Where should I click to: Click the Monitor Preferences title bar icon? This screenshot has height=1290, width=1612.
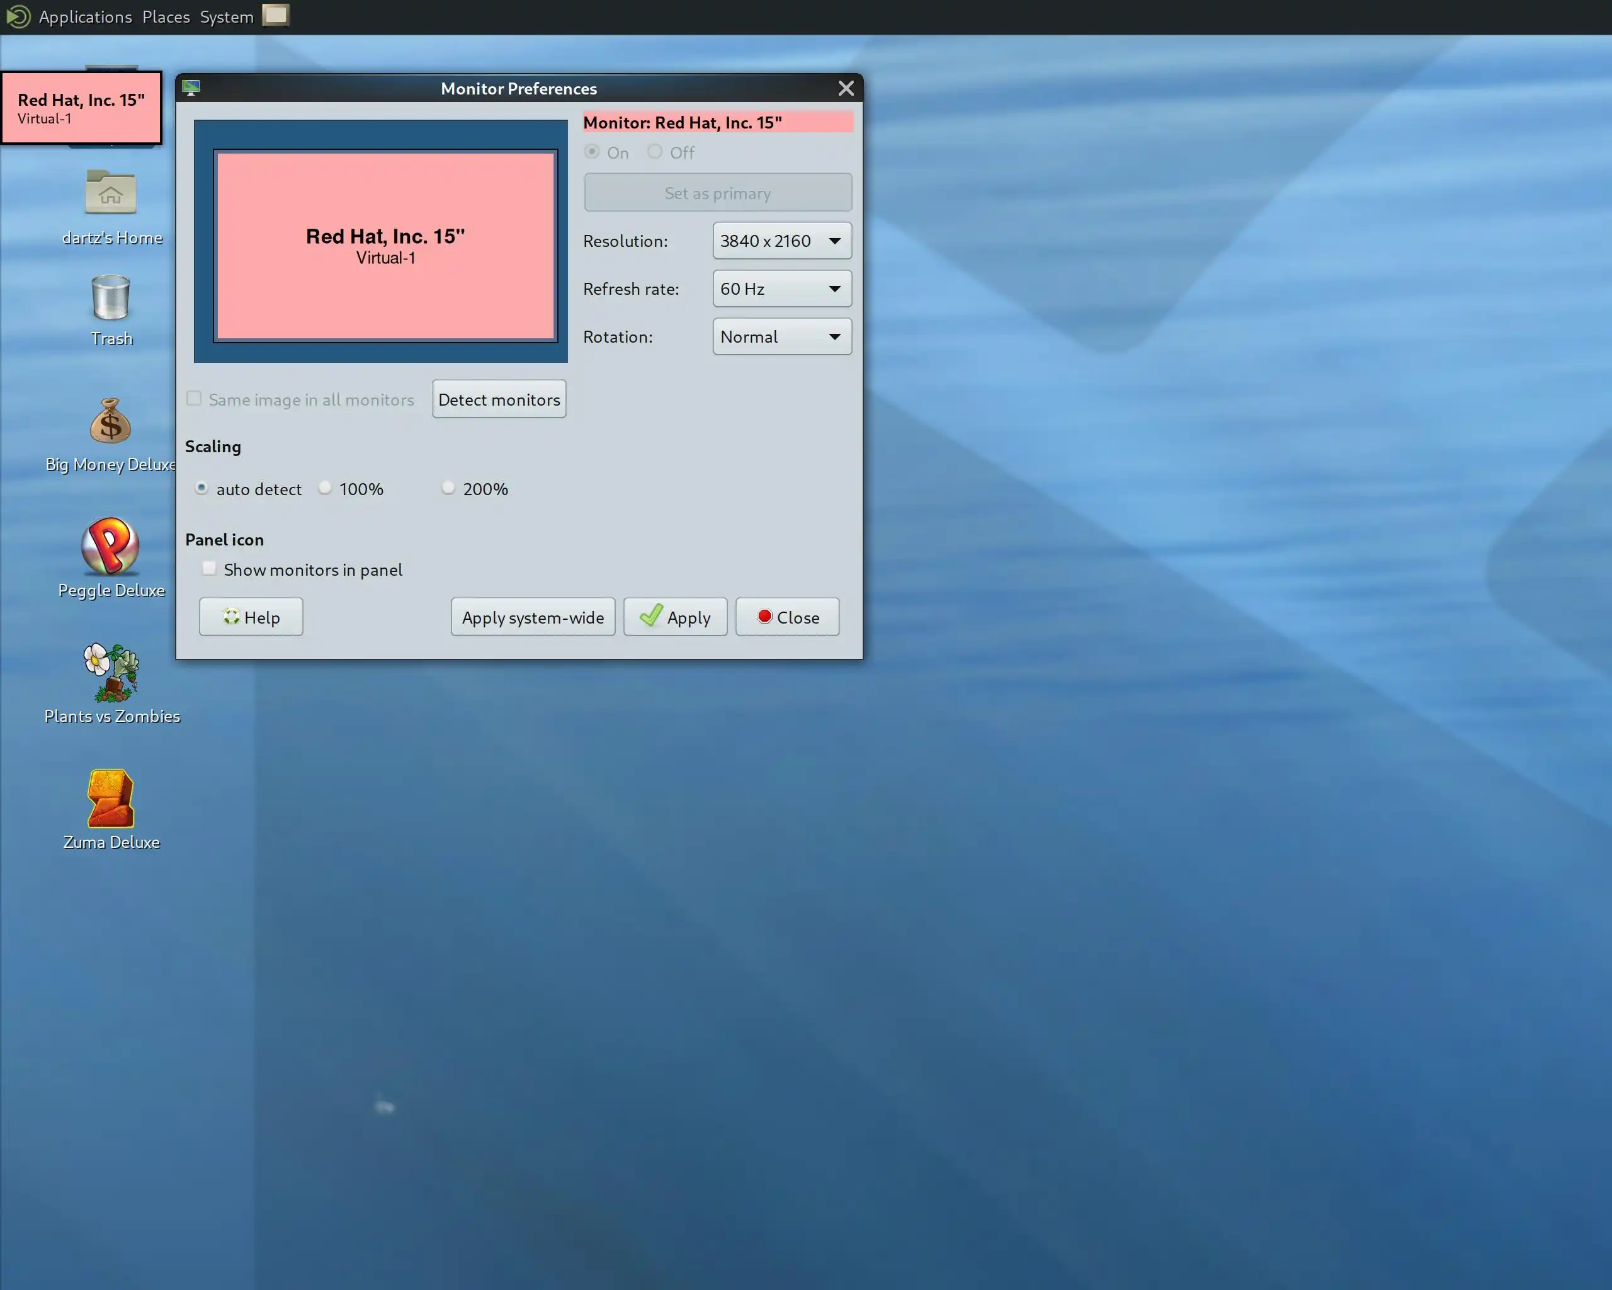pos(191,88)
